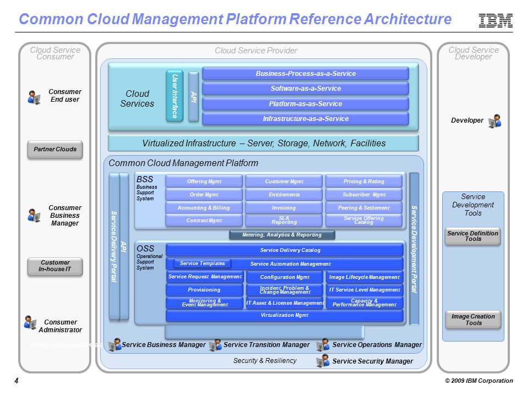
Task: Click the Accounting & Billing box
Action: pos(204,207)
